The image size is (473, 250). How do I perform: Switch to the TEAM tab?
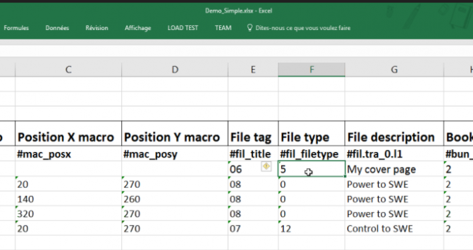pos(223,28)
